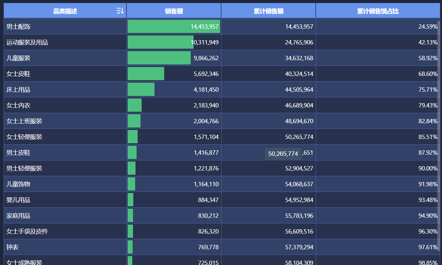This screenshot has height=265, width=442.
Task: Click the 累计销售饿占比 column header
Action: pos(378,11)
